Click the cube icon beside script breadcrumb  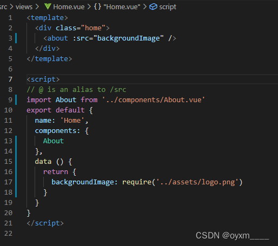(153, 7)
